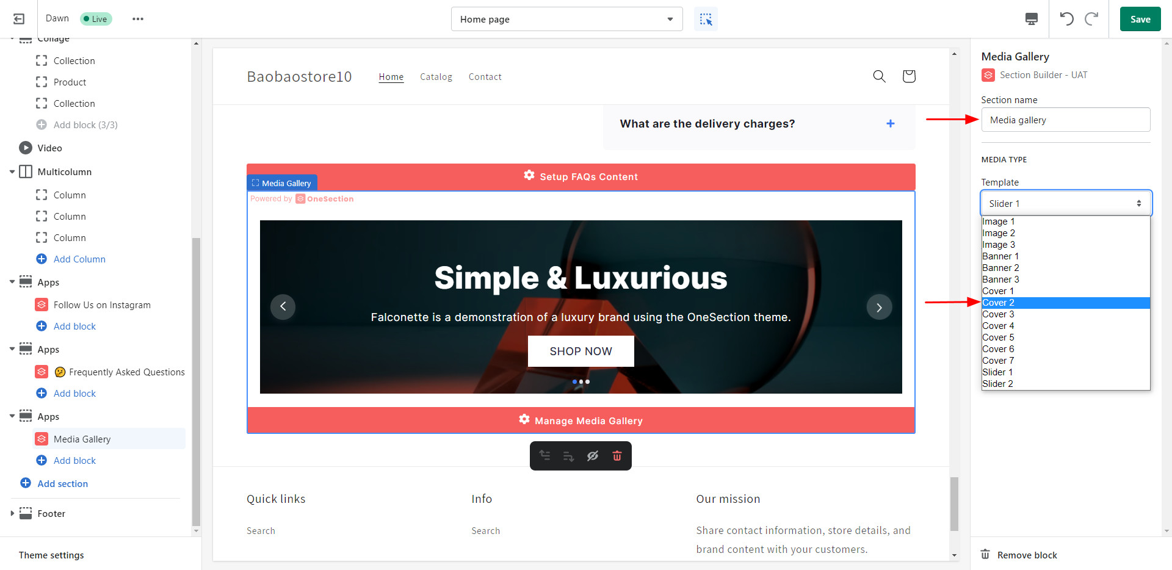Click Save button
The image size is (1172, 570).
(1140, 19)
